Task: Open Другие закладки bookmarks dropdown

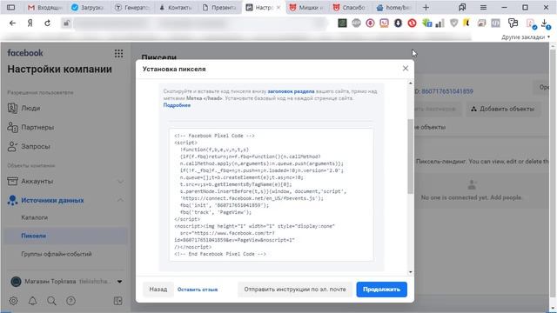Action: point(526,37)
